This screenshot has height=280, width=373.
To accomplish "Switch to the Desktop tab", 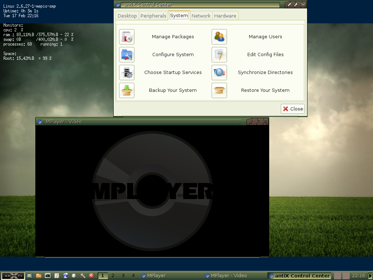I will click(x=127, y=16).
